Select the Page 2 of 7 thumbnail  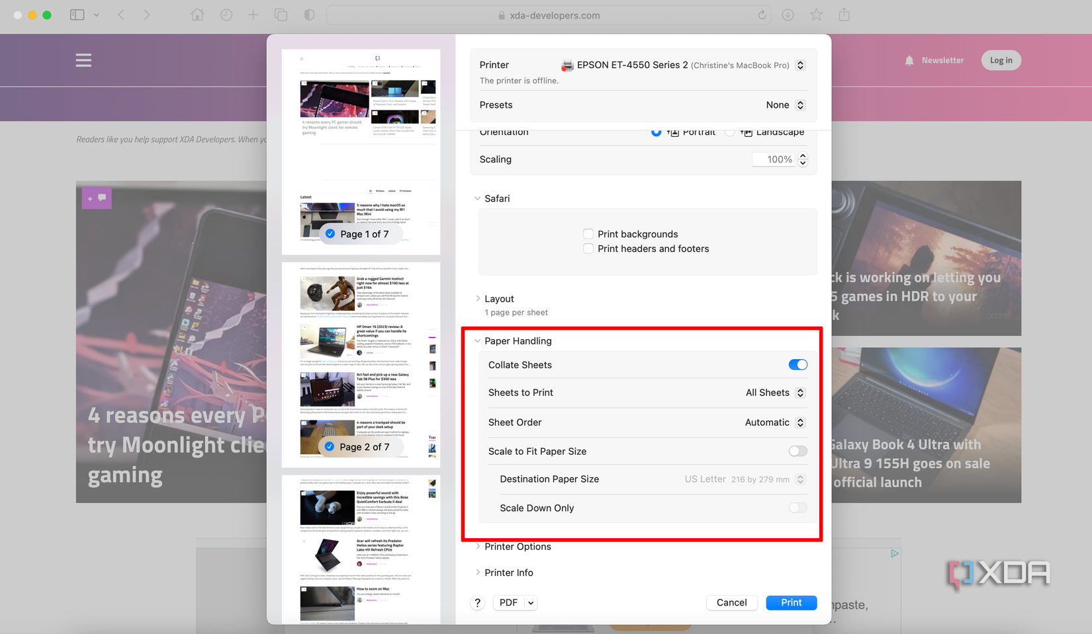coord(361,365)
